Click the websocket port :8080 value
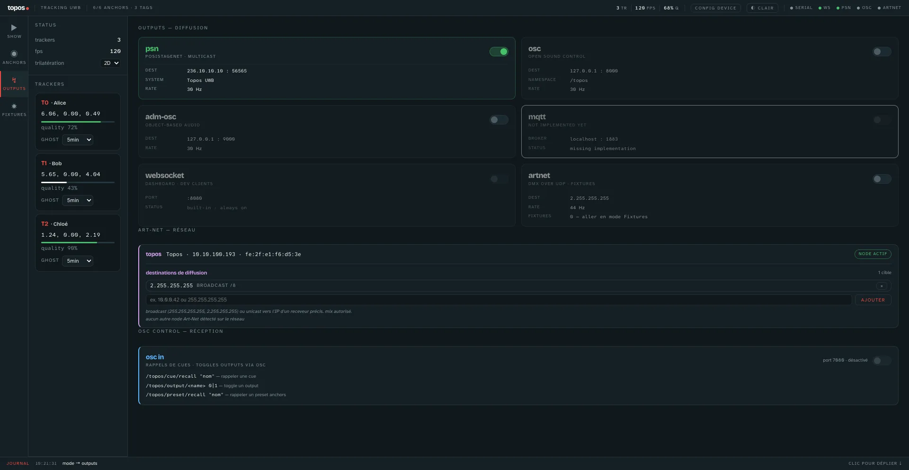 click(195, 198)
